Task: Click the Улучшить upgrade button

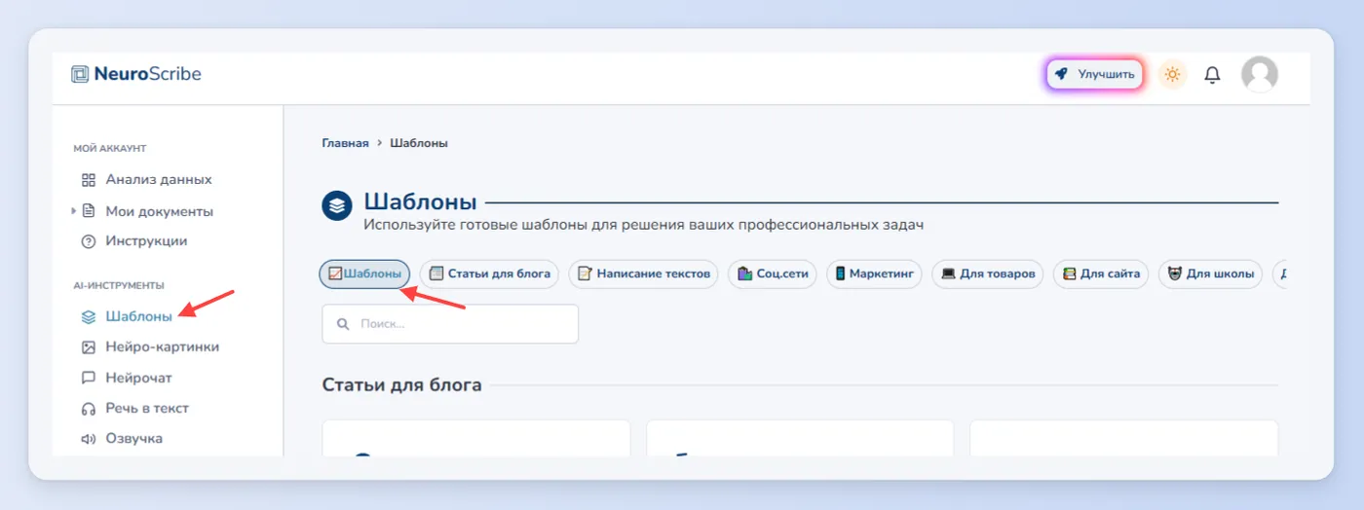Action: (x=1094, y=75)
